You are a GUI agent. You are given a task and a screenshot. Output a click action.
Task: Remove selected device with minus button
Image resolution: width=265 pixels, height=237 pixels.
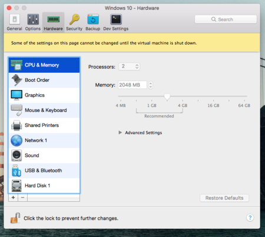point(23,198)
